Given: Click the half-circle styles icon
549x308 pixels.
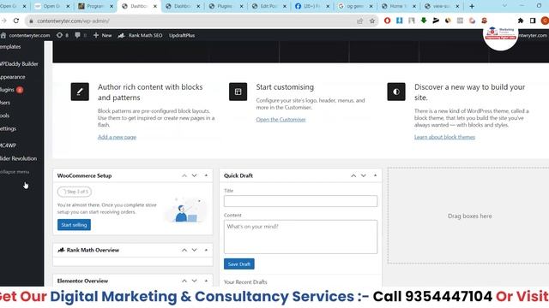Looking at the screenshot, I should coord(396,92).
